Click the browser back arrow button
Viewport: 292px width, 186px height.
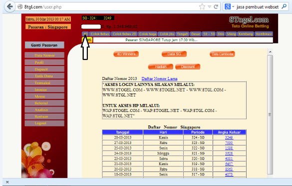click(9, 7)
